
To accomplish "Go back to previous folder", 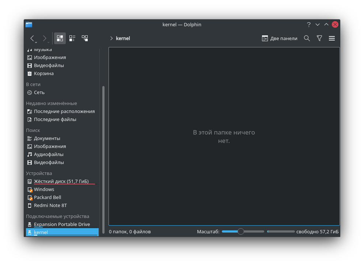I will 32,38.
